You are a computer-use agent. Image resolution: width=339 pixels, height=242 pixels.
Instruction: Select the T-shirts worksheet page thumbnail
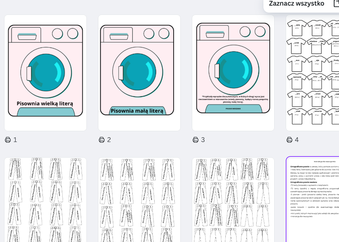tap(313, 73)
